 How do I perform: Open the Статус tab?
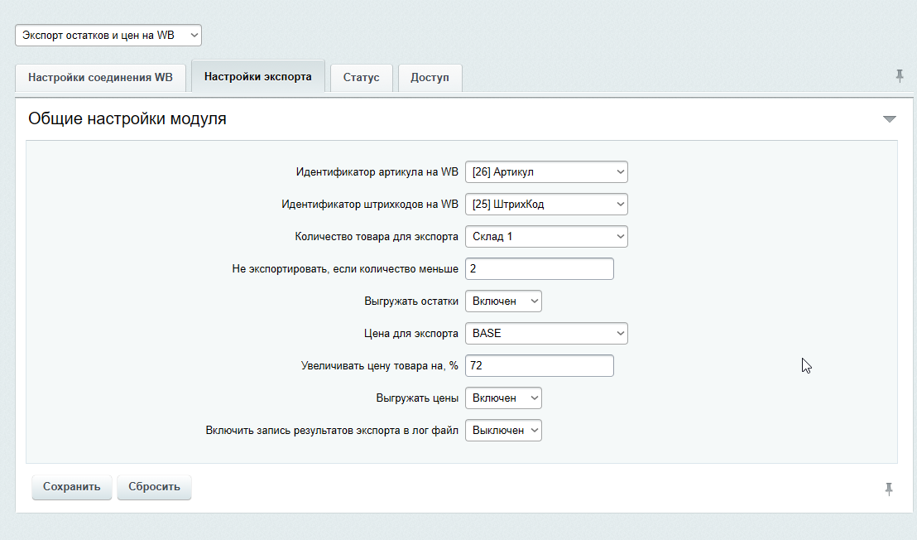coord(361,77)
